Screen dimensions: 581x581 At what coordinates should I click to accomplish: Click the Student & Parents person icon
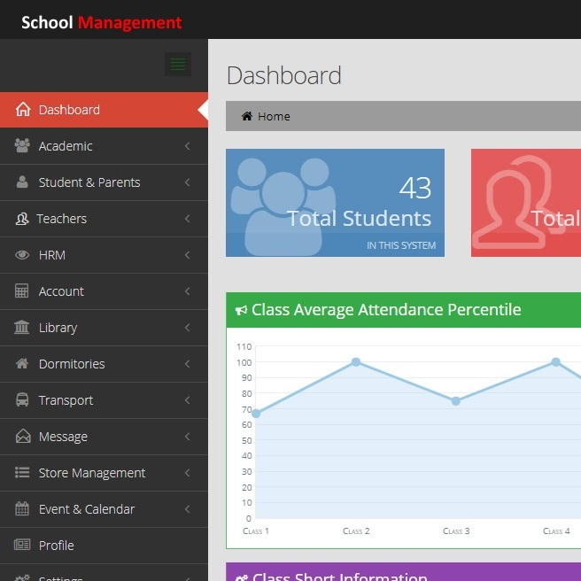22,182
